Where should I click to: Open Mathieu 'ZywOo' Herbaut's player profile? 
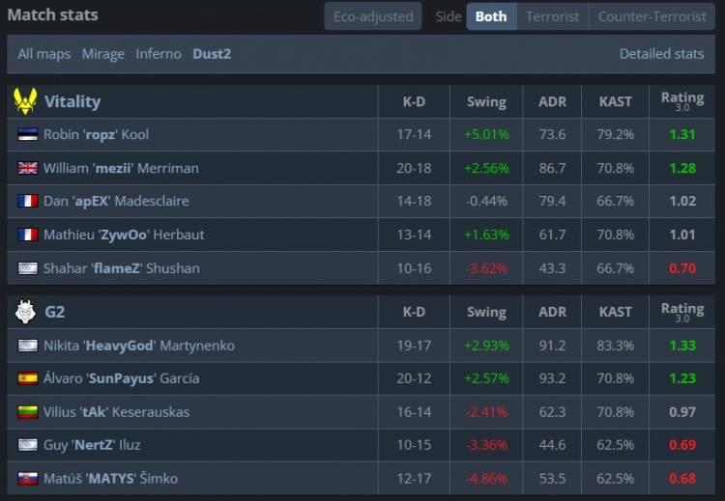(x=124, y=235)
